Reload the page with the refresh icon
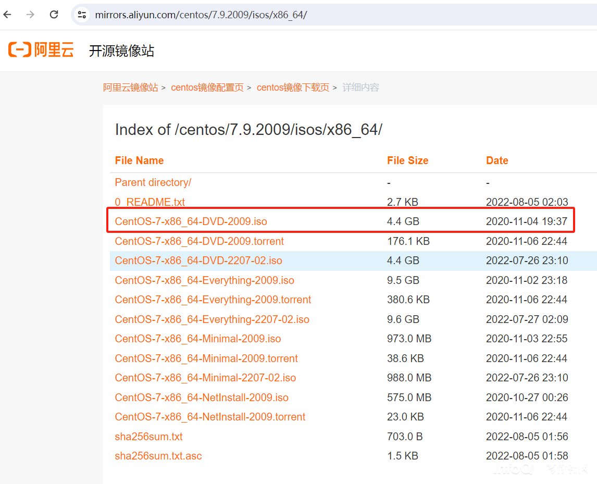The image size is (597, 484). [x=54, y=15]
